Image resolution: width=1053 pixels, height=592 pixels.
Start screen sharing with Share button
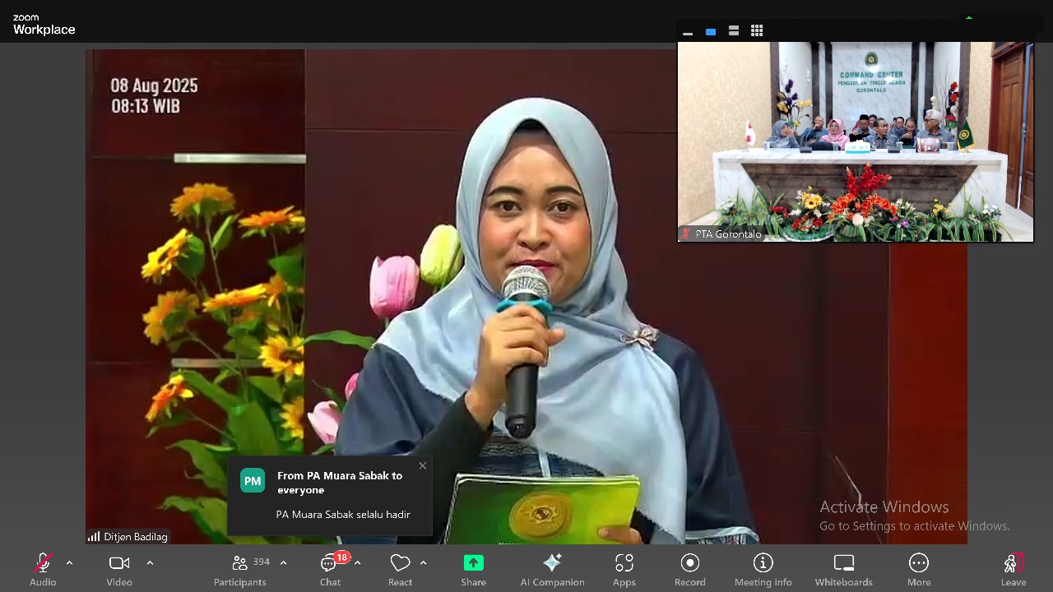[473, 569]
